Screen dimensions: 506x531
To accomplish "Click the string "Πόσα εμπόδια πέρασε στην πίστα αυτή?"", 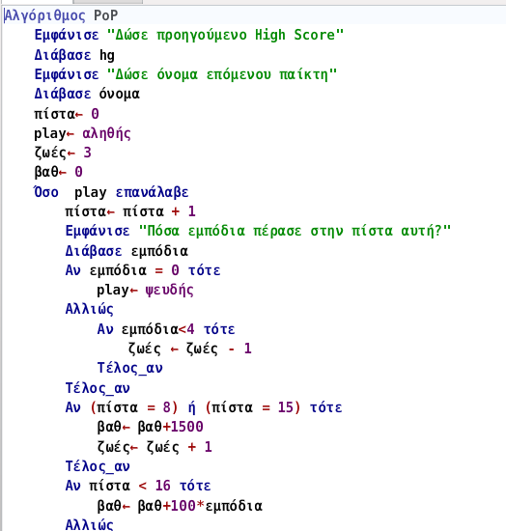I will pyautogui.click(x=295, y=232).
